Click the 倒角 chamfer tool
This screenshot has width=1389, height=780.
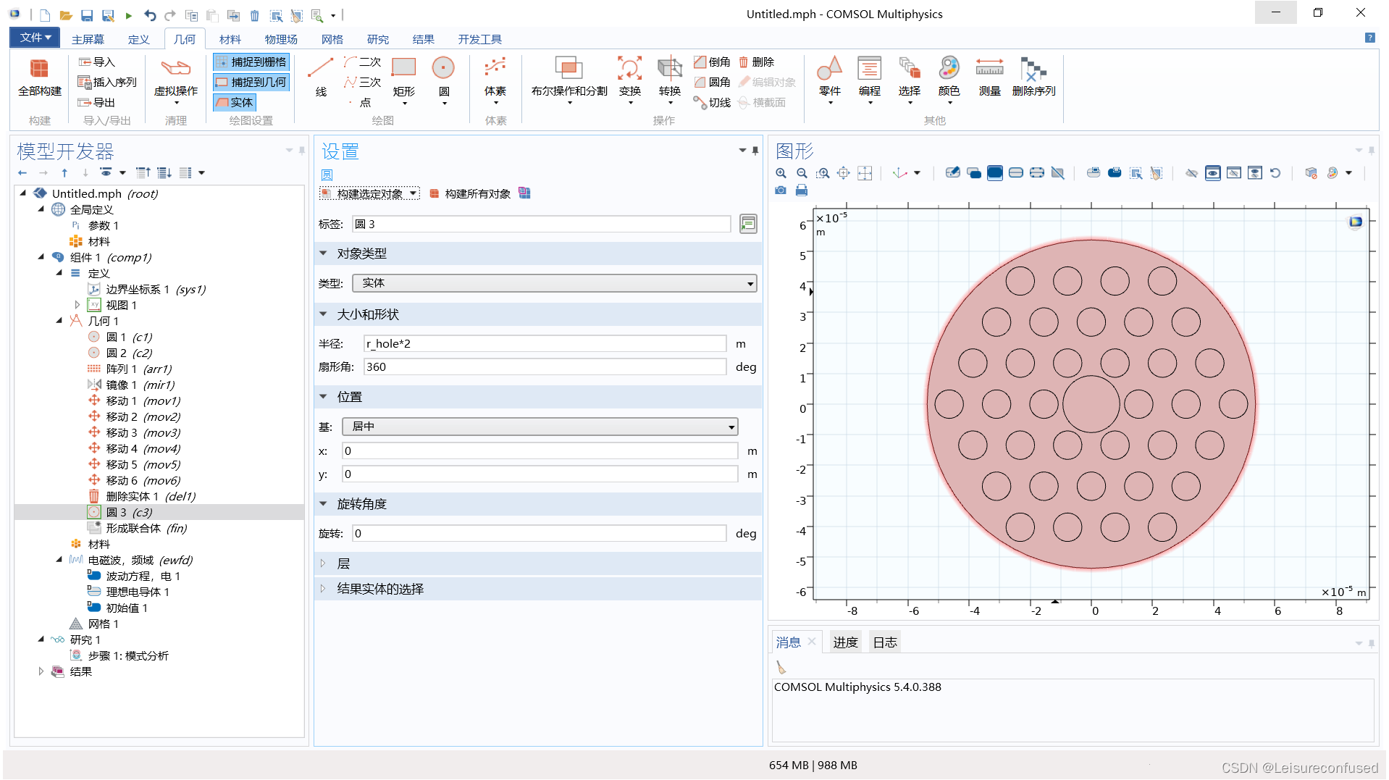(x=713, y=62)
